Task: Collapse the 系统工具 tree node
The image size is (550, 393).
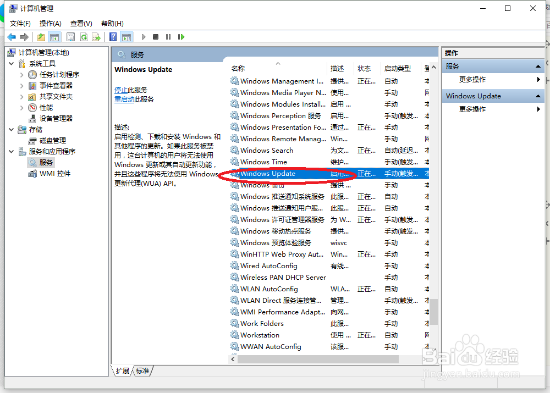Action: click(x=11, y=63)
